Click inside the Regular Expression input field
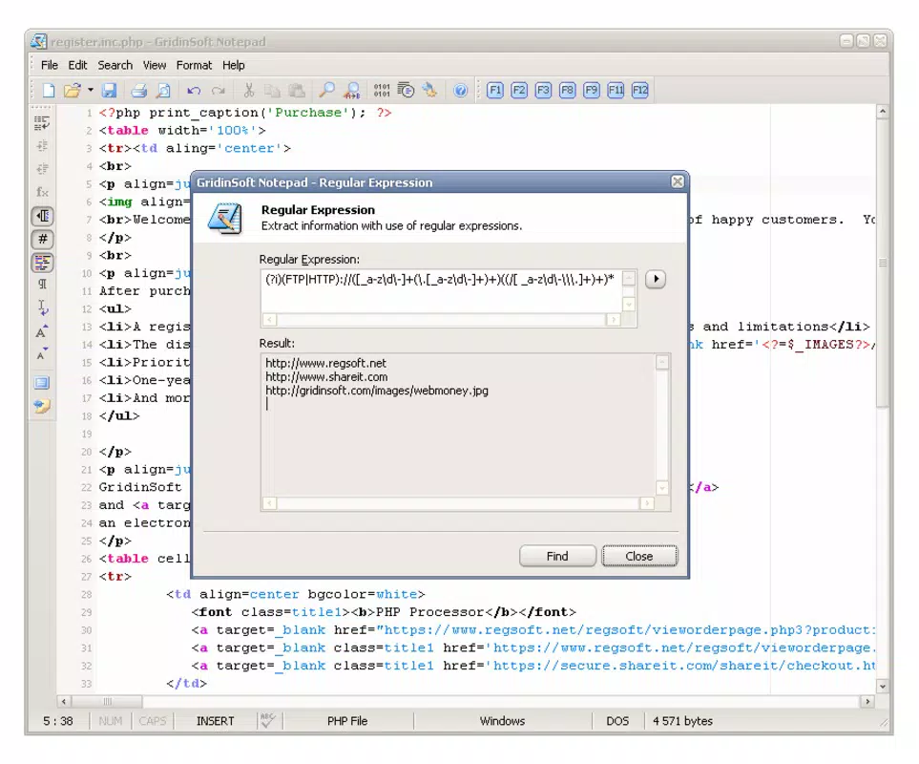This screenshot has width=919, height=764. (x=441, y=291)
